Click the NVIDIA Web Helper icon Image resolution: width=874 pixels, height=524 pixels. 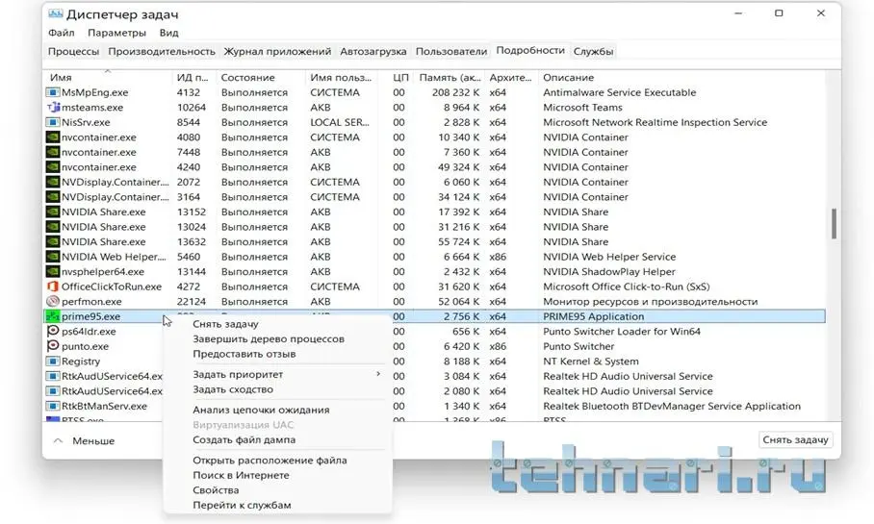(52, 257)
